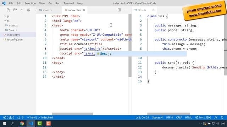
Task: Collapse all folders in explorer
Action: 29,10
